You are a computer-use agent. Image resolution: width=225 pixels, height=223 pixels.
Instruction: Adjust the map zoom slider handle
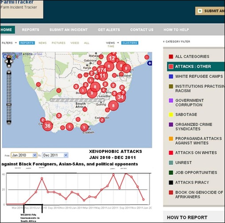click(9, 104)
